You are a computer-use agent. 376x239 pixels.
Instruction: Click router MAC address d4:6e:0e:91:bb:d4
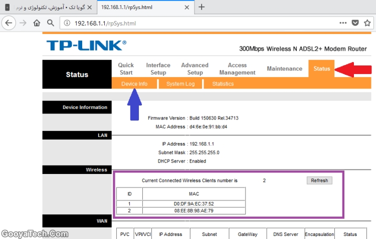(x=208, y=126)
